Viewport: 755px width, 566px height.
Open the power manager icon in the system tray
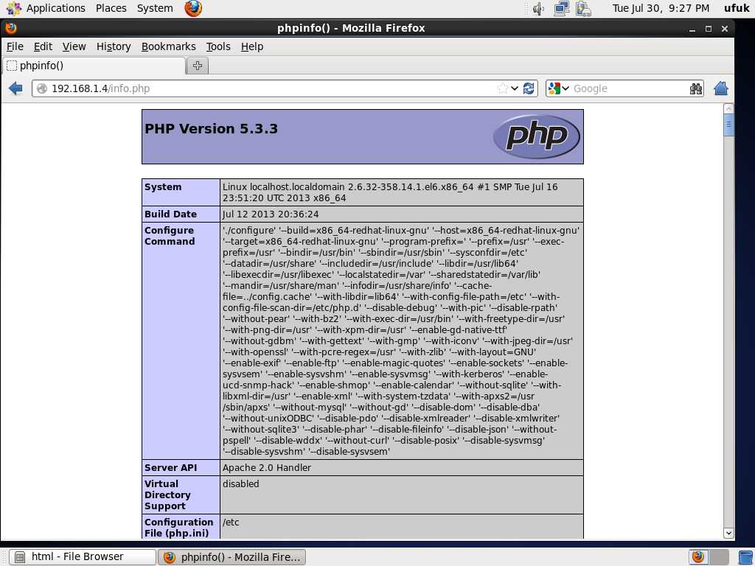[582, 8]
